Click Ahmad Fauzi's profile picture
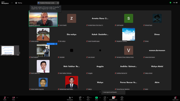This screenshot has width=180, height=101. (157, 18)
